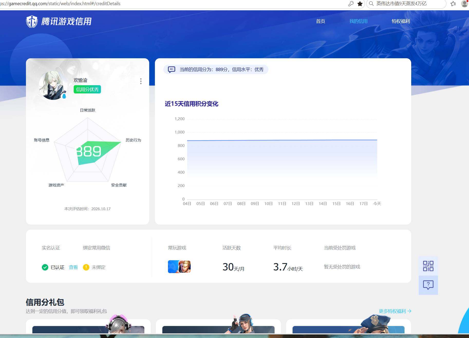469x338 pixels.
Task: Click the 游戏资产 radar label
Action: pyautogui.click(x=56, y=185)
